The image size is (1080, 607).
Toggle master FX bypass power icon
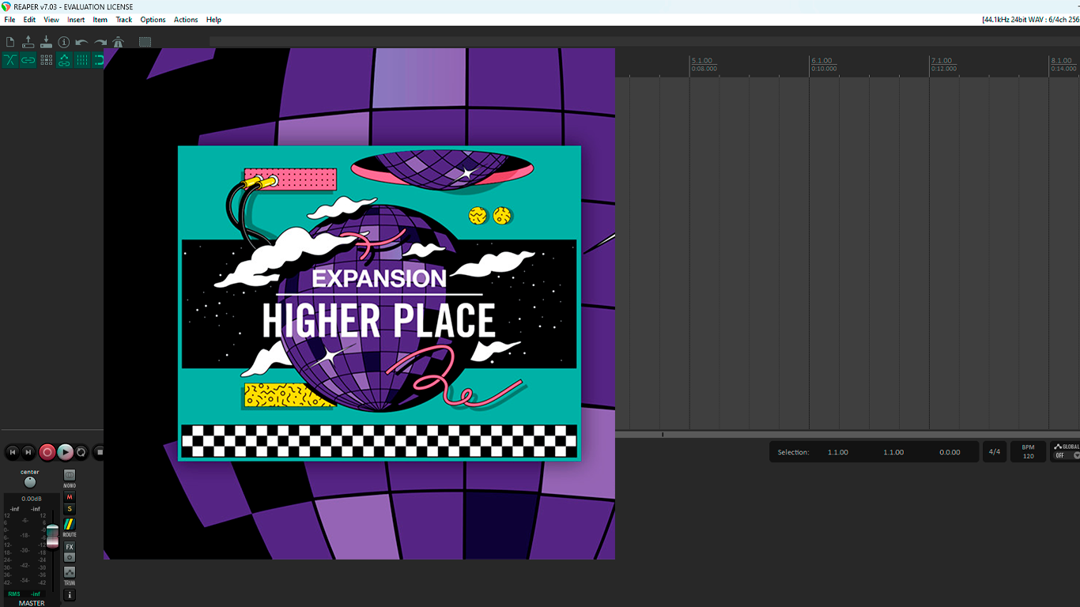[x=70, y=557]
